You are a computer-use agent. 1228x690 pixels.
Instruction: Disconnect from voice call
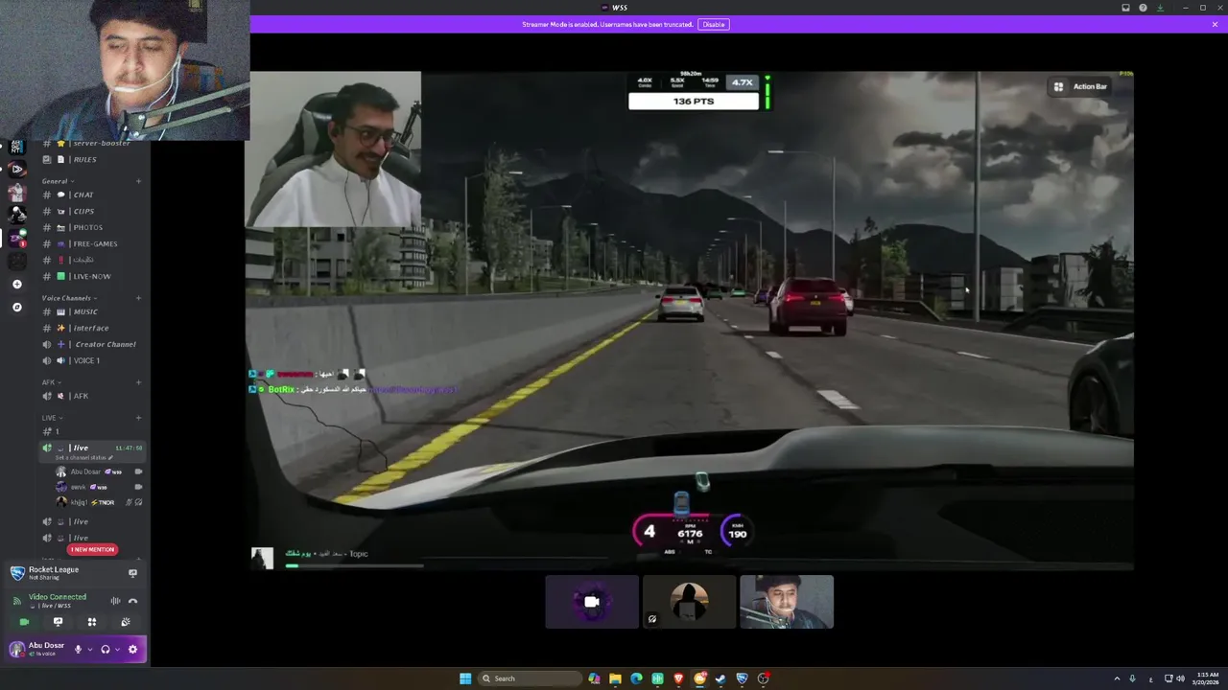132,601
